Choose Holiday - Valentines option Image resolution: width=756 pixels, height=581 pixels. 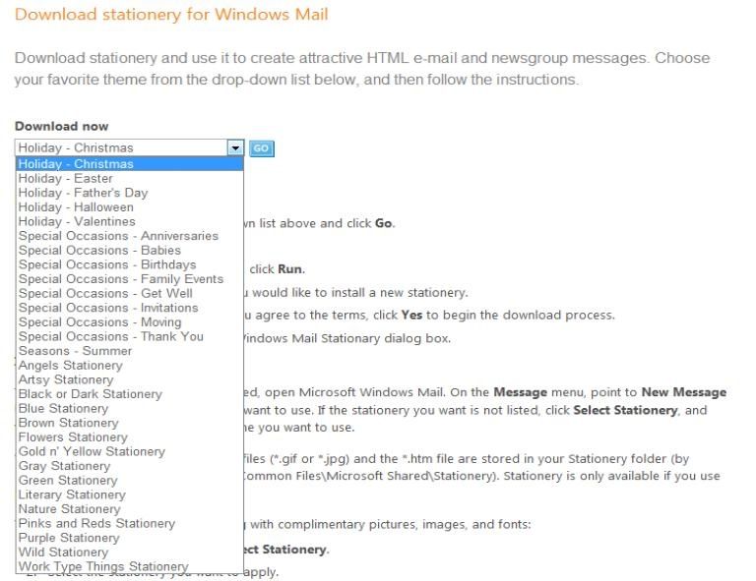coord(77,221)
